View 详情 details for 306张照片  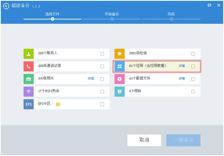(x=91, y=79)
